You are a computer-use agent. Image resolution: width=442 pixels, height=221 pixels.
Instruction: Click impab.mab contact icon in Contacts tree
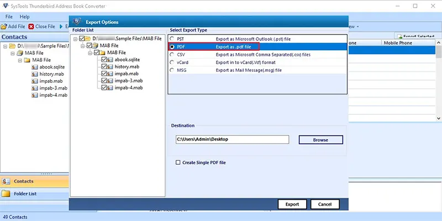(35, 81)
